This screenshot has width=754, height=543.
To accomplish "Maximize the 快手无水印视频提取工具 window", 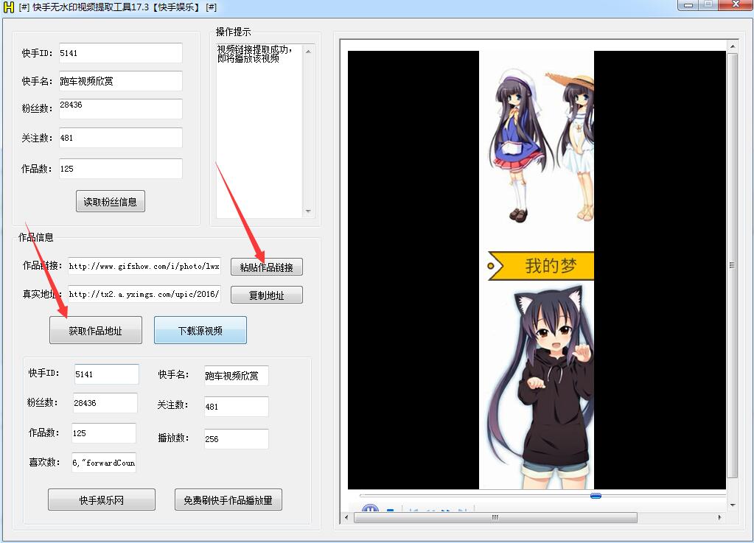I will (x=708, y=5).
